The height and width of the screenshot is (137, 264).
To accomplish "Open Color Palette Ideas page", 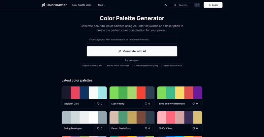I will [82, 5].
